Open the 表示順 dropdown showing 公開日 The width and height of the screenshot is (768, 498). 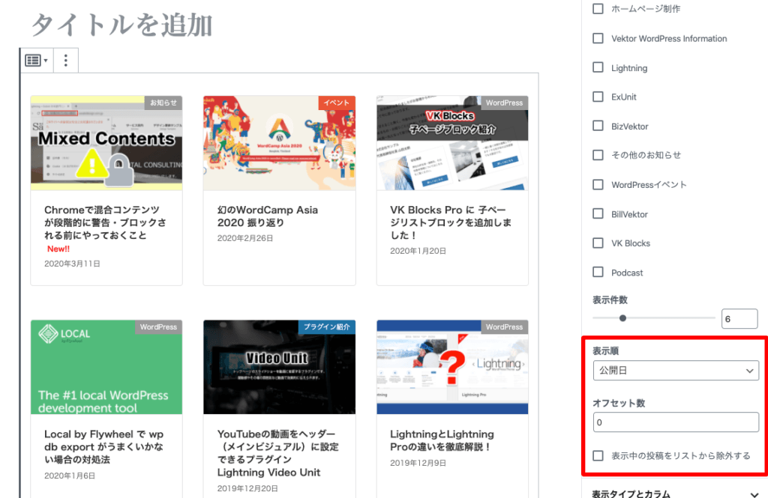[x=676, y=371]
